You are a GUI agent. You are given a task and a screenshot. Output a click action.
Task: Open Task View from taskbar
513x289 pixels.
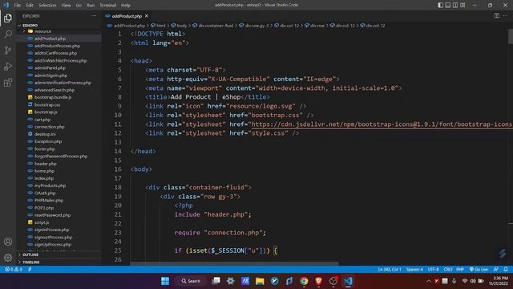tap(216, 281)
